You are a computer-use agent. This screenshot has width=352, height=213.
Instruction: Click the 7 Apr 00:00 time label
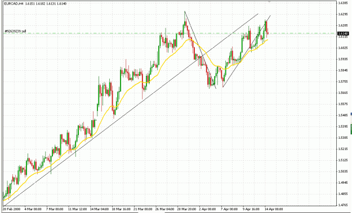[x=229, y=209]
